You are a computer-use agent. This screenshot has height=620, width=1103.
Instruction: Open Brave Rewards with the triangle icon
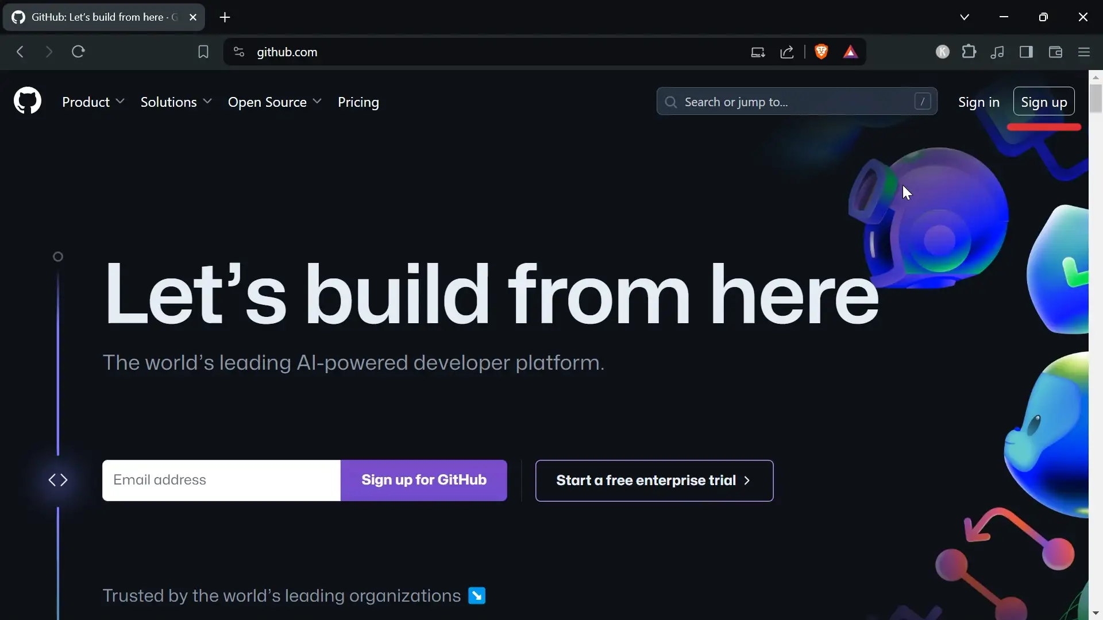click(x=851, y=52)
